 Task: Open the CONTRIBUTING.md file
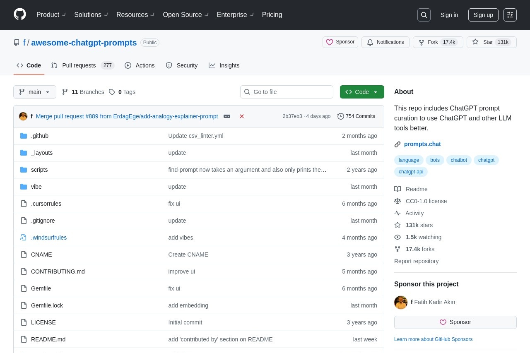point(58,271)
